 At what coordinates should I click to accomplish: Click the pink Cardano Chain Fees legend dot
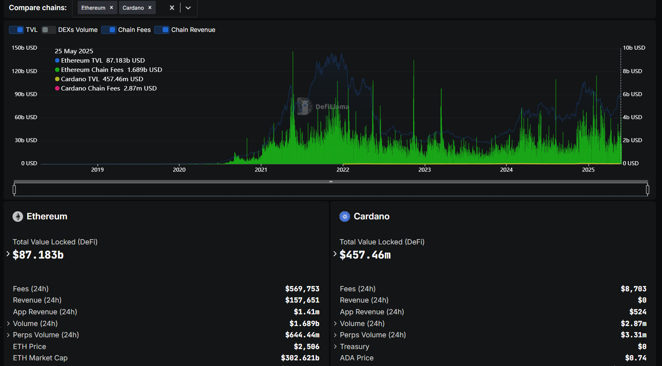[x=57, y=88]
